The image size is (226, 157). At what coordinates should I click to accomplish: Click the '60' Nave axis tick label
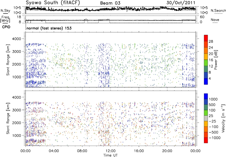(202, 17)
